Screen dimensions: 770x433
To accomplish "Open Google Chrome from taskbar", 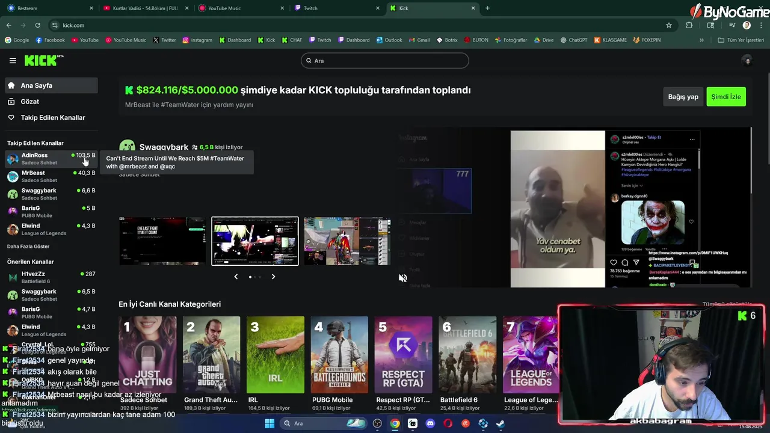I will (395, 423).
